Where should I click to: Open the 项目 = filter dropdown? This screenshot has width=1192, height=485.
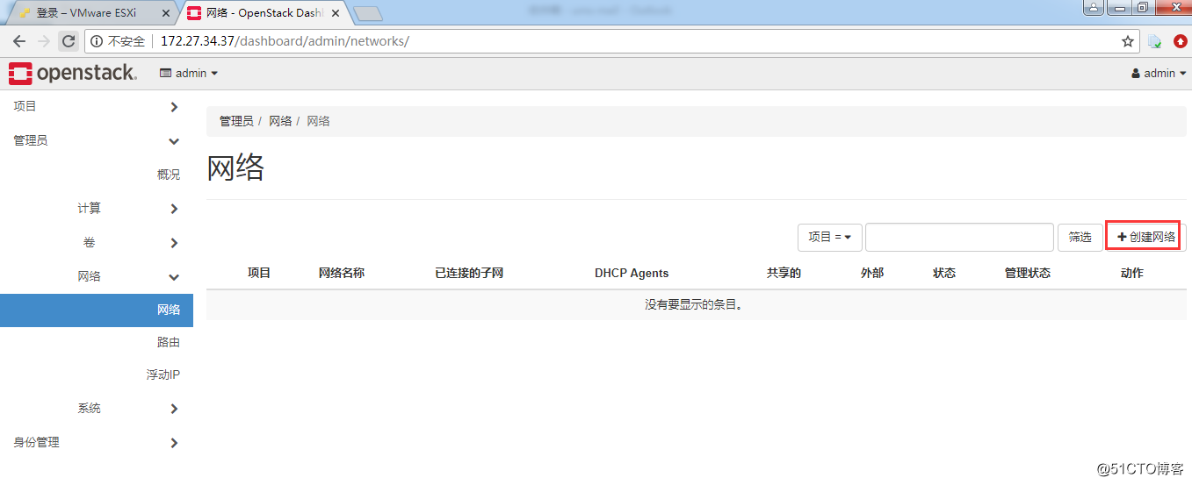(x=830, y=237)
